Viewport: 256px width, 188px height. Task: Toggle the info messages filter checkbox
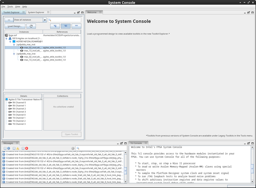(x=5, y=148)
